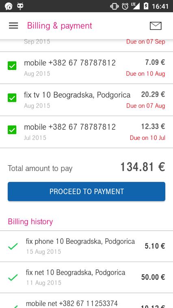The height and width of the screenshot is (308, 173).
Task: Tap the battery charging status icon
Action: tap(146, 6)
